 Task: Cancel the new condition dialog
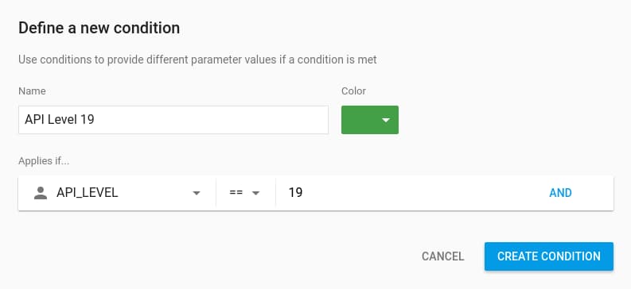pyautogui.click(x=442, y=256)
